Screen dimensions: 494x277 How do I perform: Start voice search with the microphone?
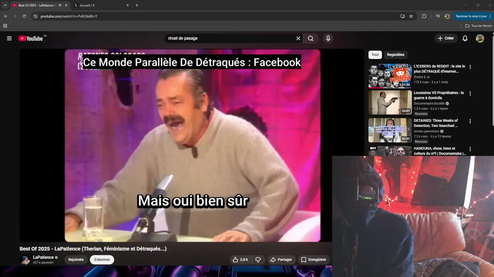click(x=328, y=38)
